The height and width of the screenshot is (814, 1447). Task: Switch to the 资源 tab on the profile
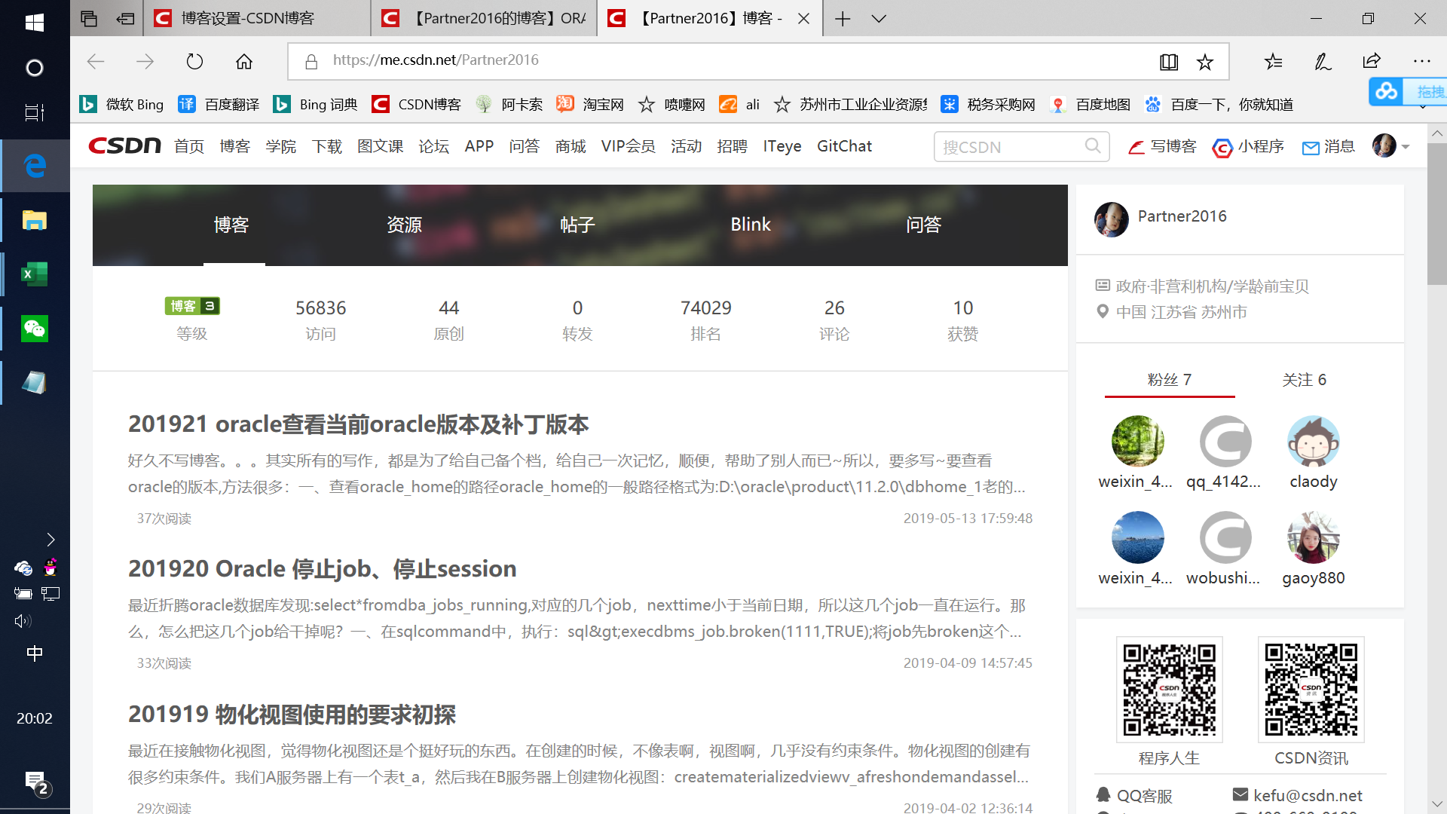[x=403, y=224]
